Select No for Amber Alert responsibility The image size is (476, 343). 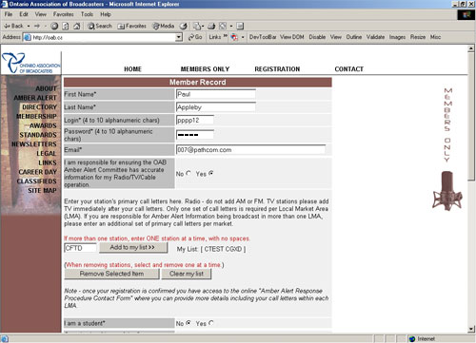[x=188, y=173]
